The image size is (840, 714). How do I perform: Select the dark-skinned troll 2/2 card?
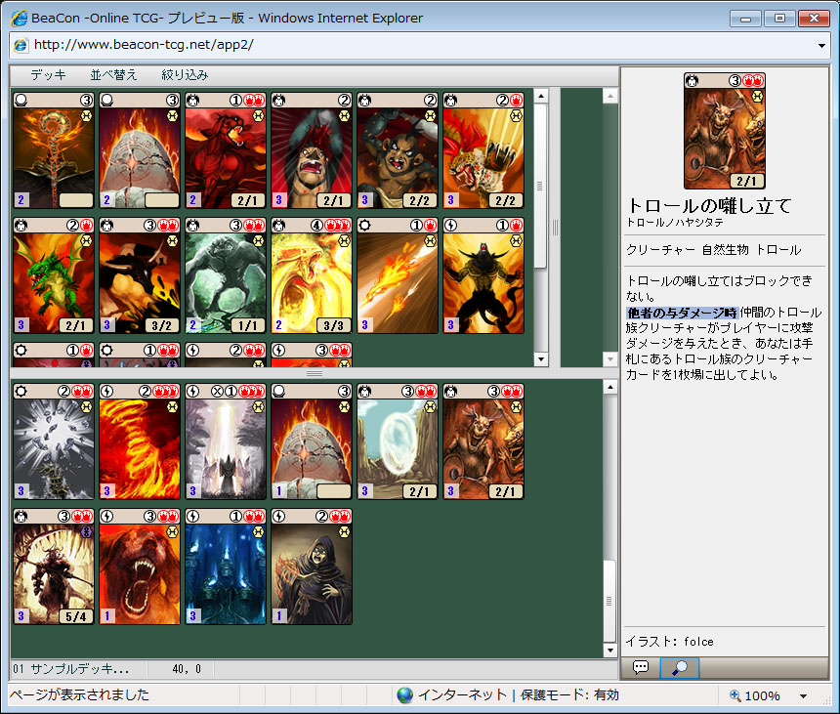click(x=398, y=150)
